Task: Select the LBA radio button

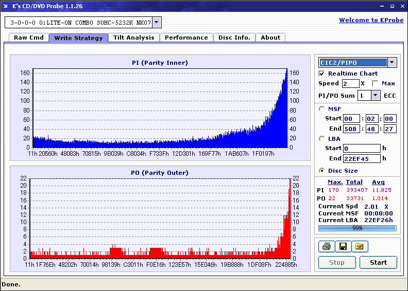Action: pyautogui.click(x=322, y=139)
